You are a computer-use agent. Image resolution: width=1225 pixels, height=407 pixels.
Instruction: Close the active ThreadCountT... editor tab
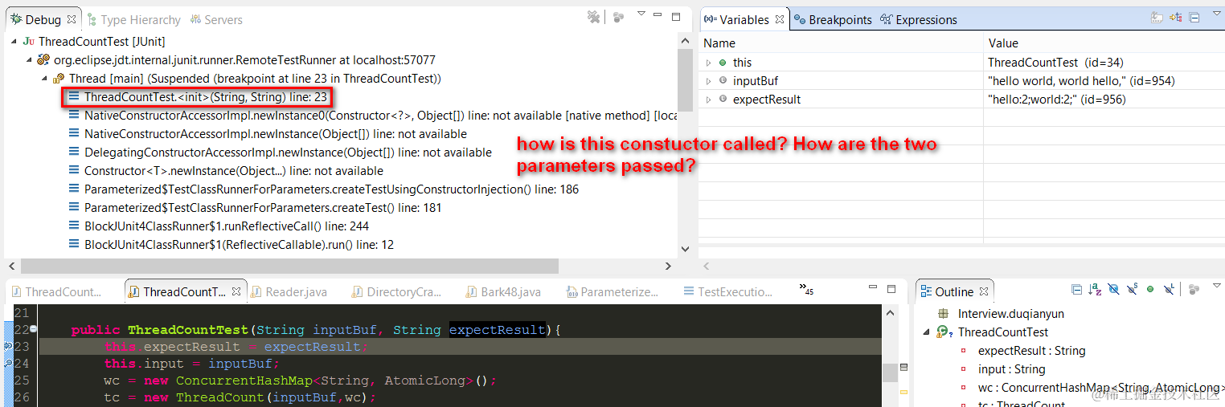coord(237,291)
